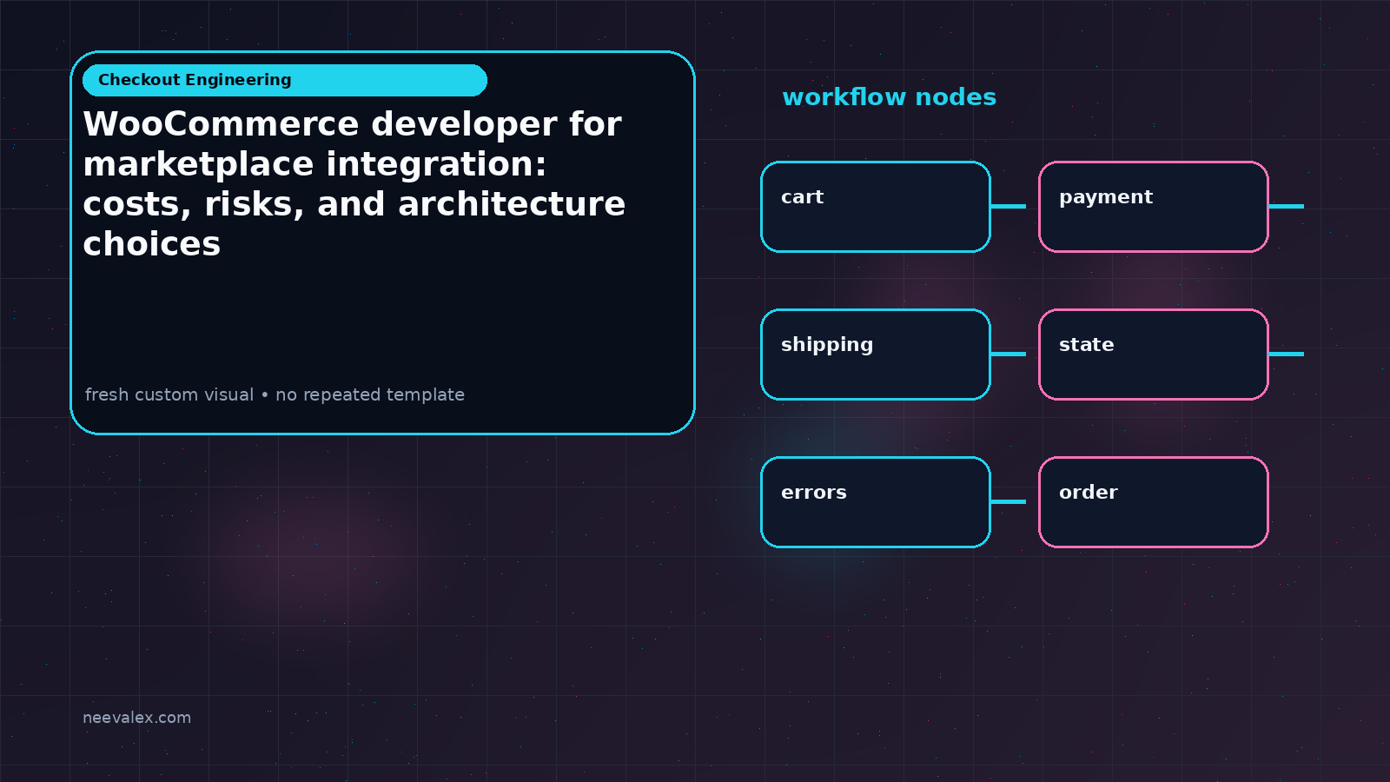
Task: Choose the errors workflow node
Action: 876,502
